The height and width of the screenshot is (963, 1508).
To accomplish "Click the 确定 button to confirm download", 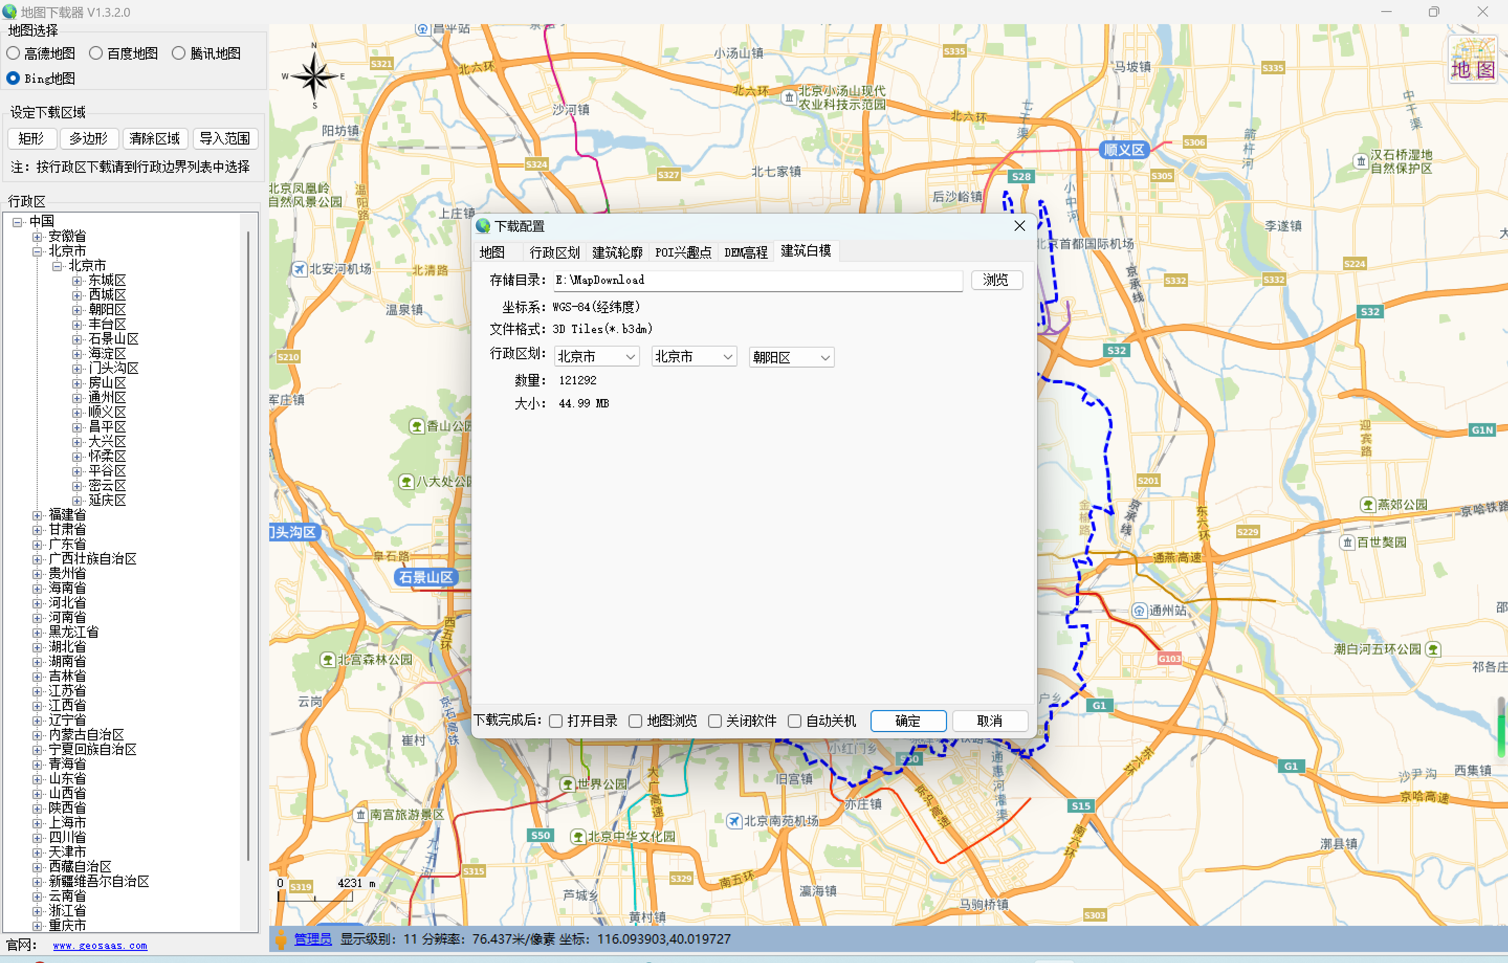I will click(908, 721).
